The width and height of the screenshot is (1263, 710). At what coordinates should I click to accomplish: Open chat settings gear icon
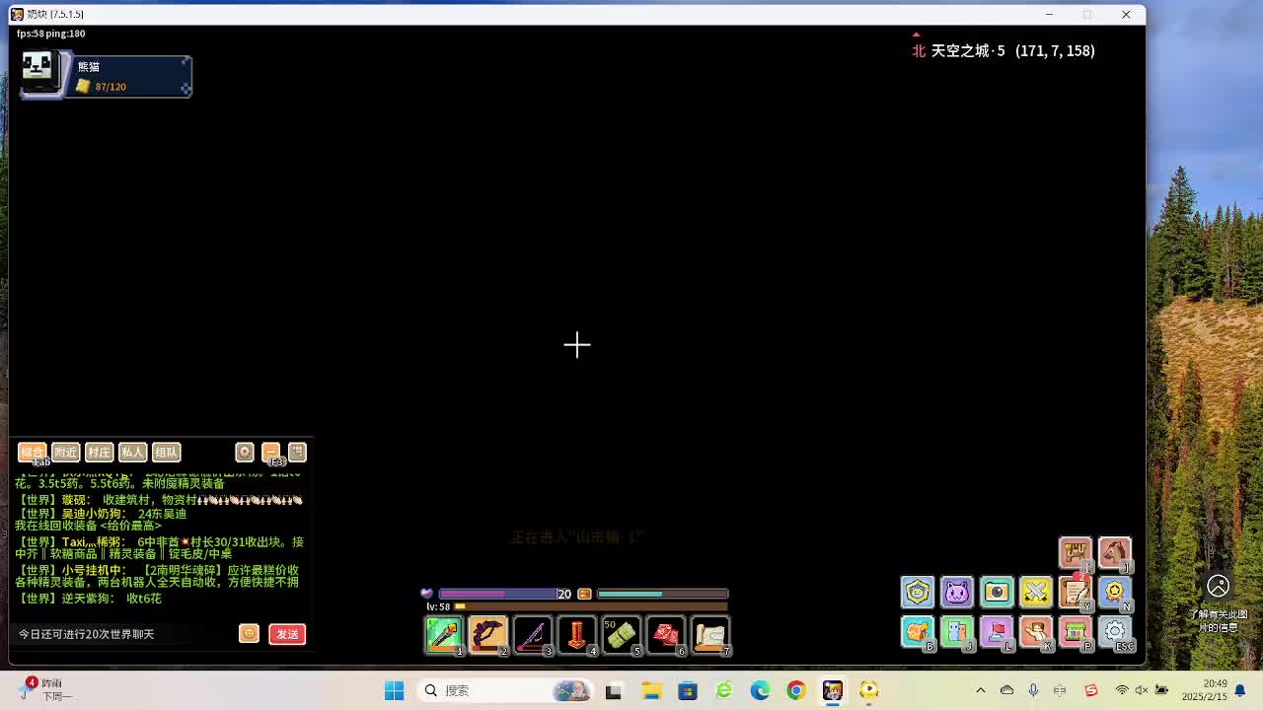pyautogui.click(x=245, y=452)
